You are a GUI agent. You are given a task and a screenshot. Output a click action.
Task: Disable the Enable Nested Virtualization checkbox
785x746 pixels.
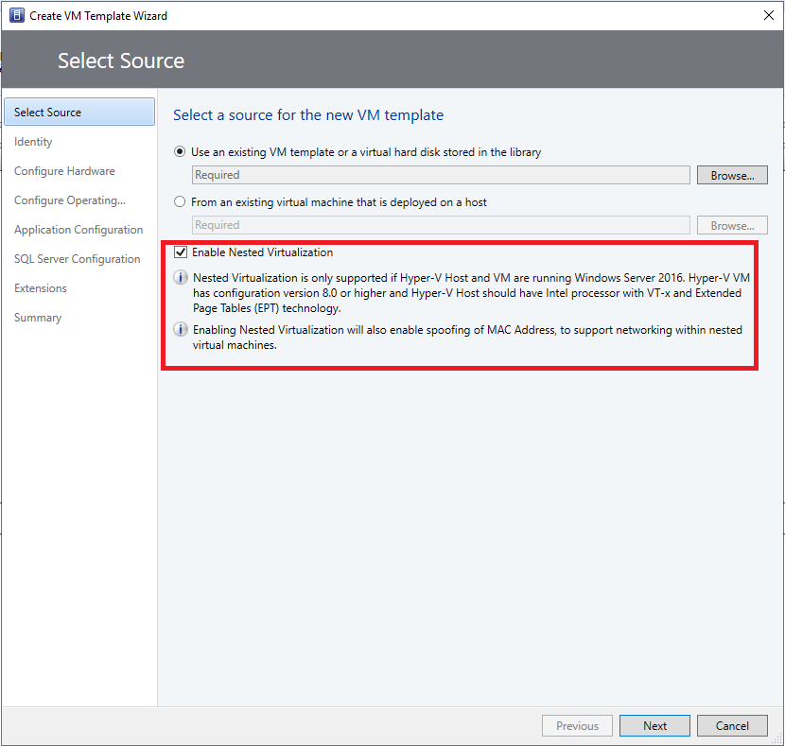[181, 252]
